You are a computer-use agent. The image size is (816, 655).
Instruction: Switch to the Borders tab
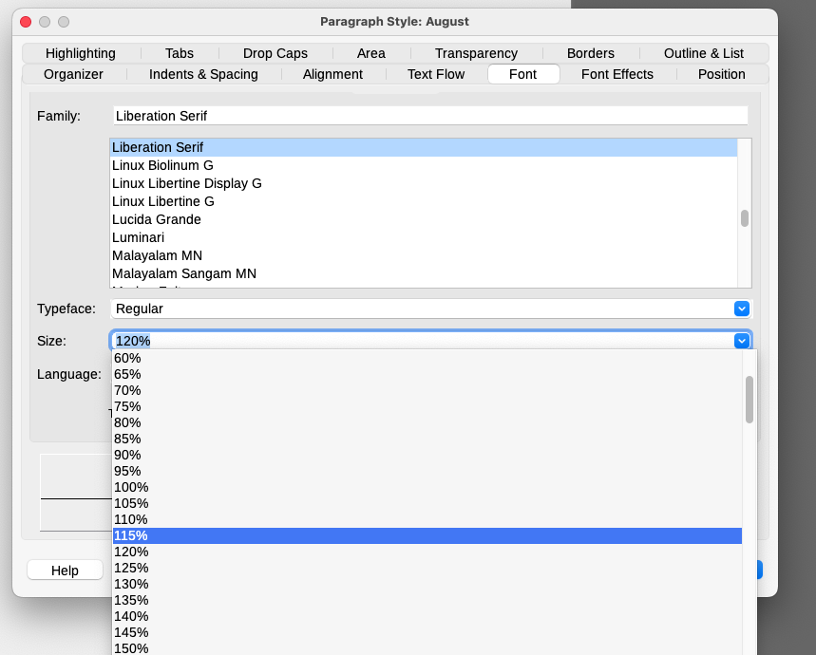tap(590, 53)
